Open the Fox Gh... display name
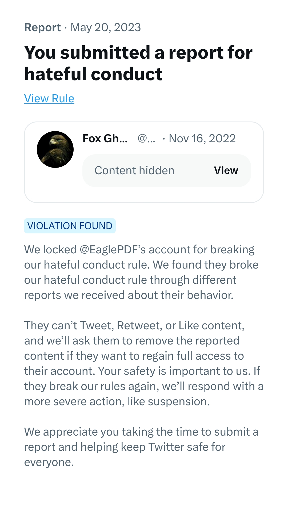The height and width of the screenshot is (507, 288). point(105,139)
